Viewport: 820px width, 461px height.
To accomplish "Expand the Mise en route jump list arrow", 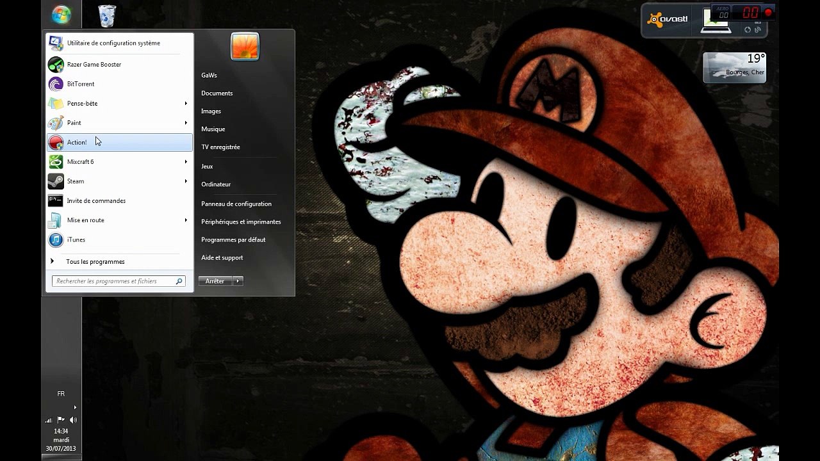I will [186, 220].
